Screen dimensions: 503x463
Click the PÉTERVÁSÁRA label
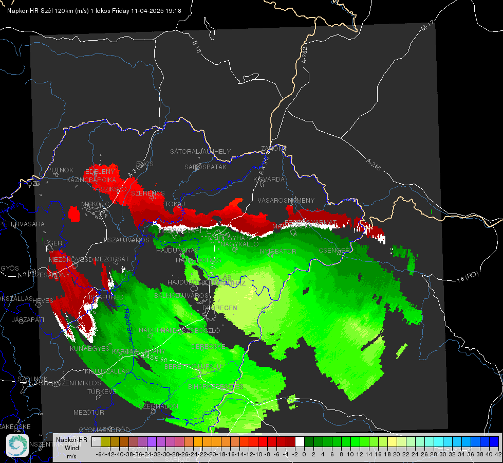click(x=23, y=224)
